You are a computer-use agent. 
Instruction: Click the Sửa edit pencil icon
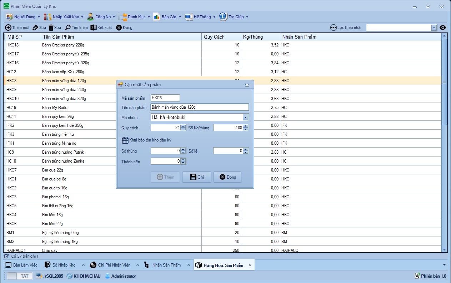(x=35, y=28)
